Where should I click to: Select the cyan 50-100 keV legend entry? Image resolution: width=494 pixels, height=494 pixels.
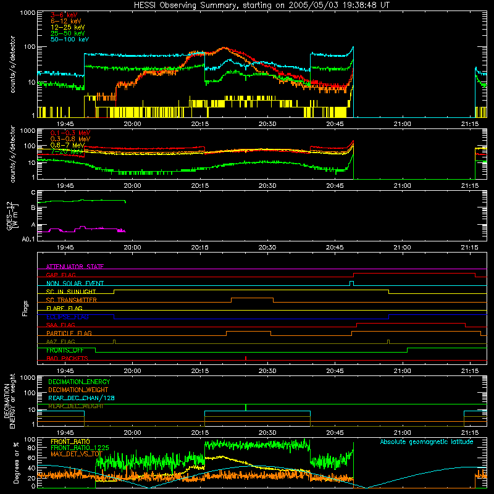70,40
